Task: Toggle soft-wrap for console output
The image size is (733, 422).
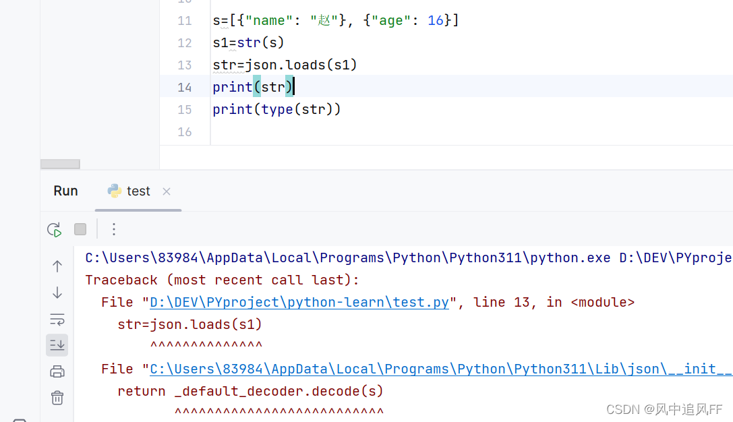Action: click(x=57, y=319)
